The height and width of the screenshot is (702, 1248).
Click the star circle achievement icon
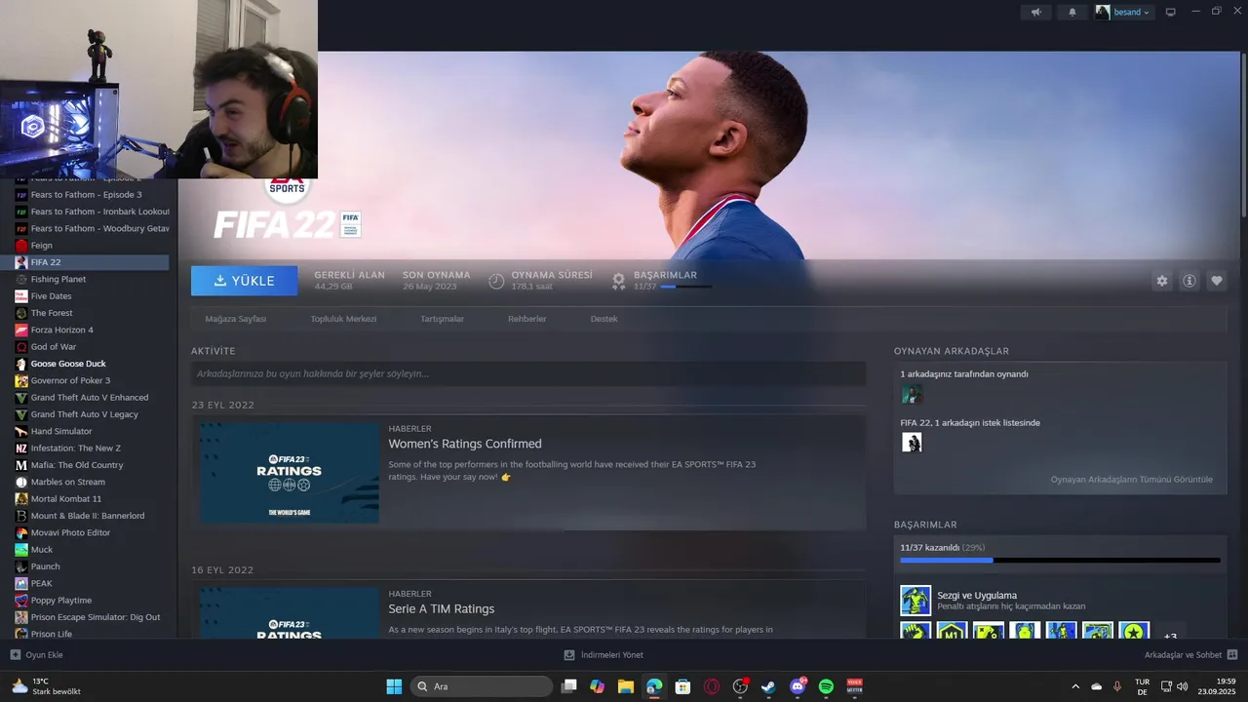pos(1134,631)
